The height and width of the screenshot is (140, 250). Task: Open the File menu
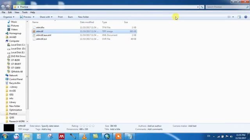4,12
